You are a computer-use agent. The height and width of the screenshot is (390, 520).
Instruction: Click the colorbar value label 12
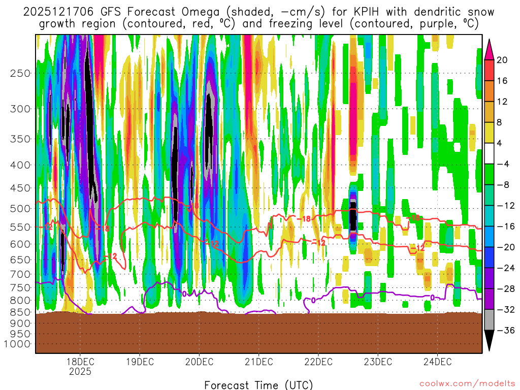(x=502, y=102)
